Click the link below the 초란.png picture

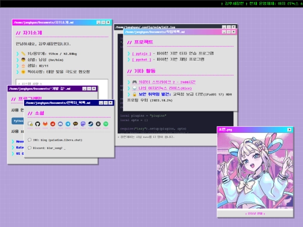tap(255, 214)
